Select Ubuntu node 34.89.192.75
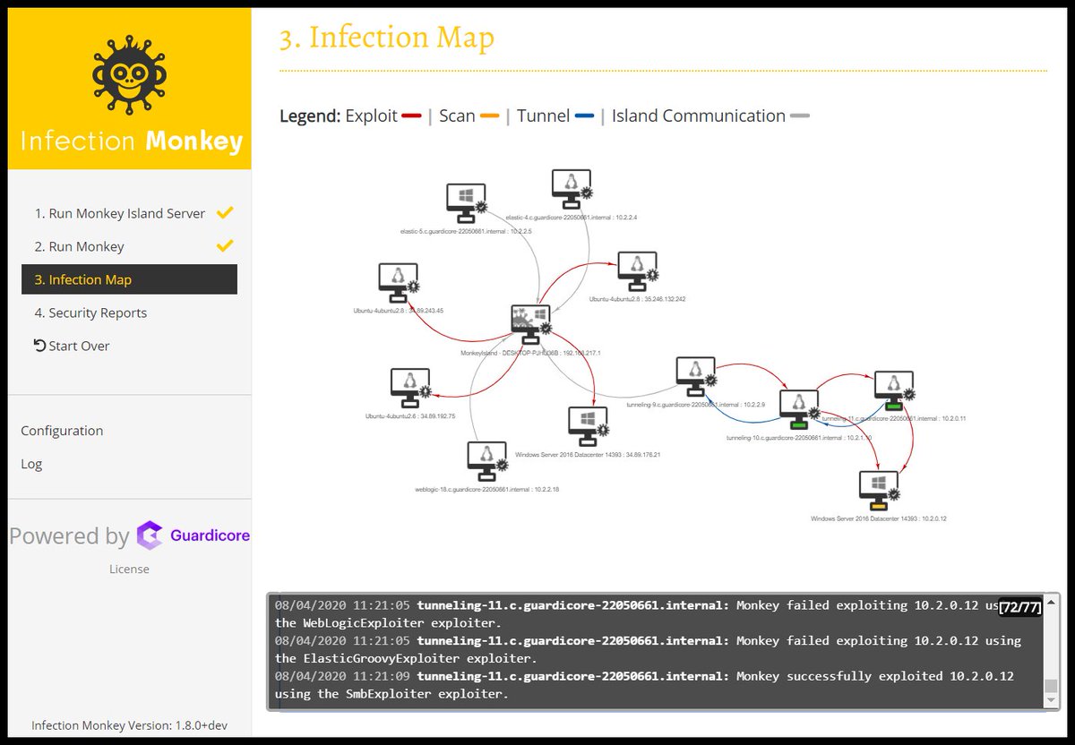 pos(412,388)
